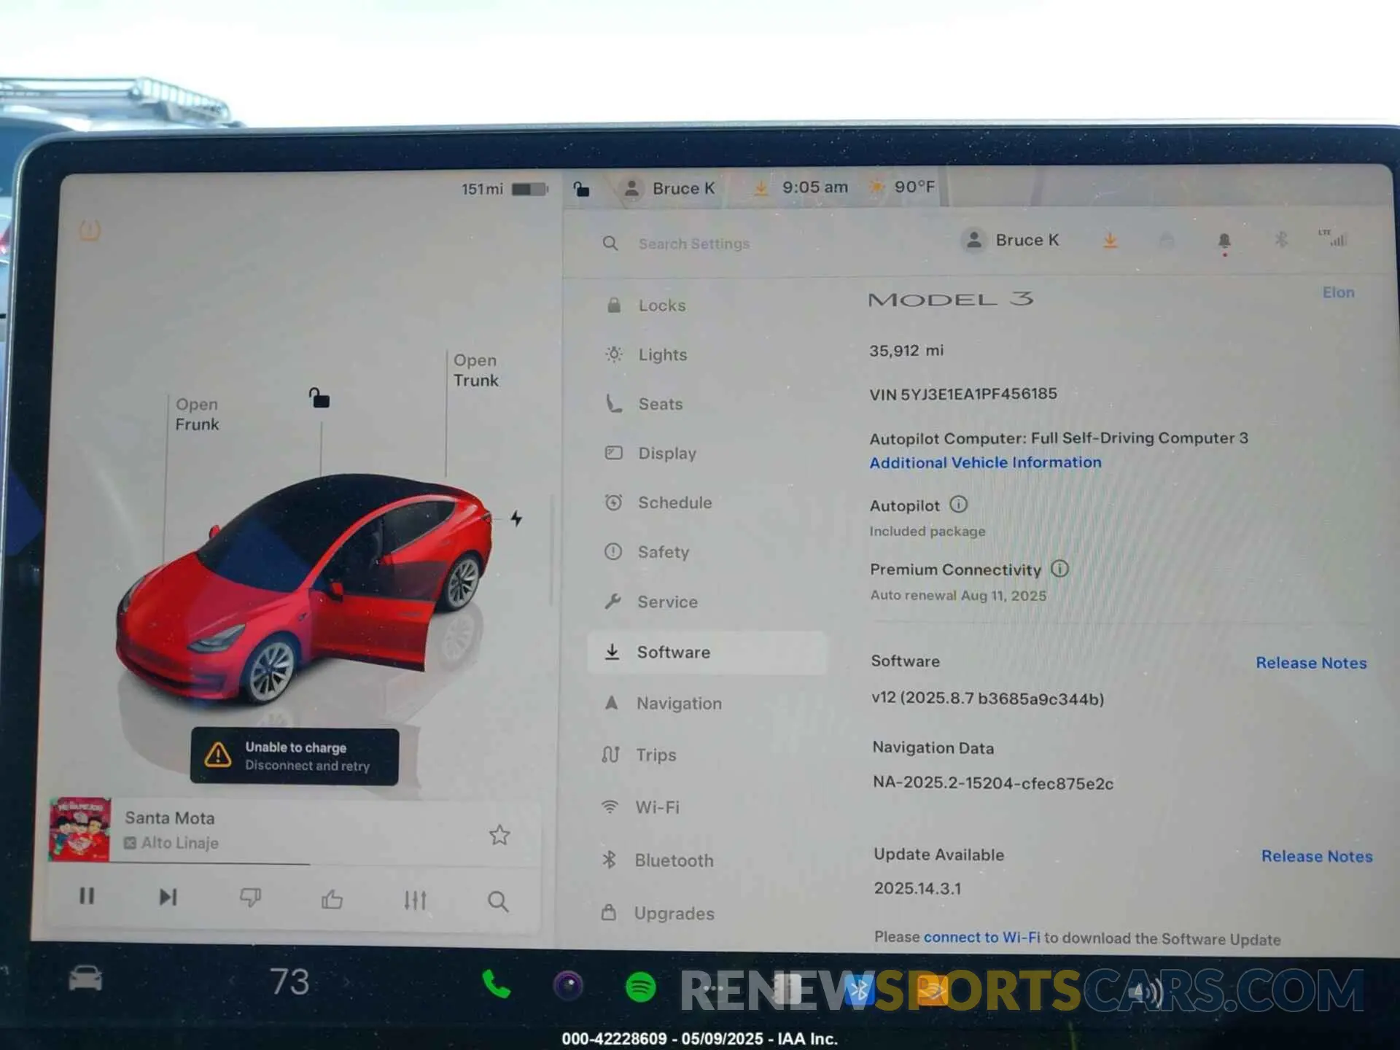The width and height of the screenshot is (1400, 1050).
Task: Tap the Santa Mota album art thumbnail
Action: pos(79,830)
